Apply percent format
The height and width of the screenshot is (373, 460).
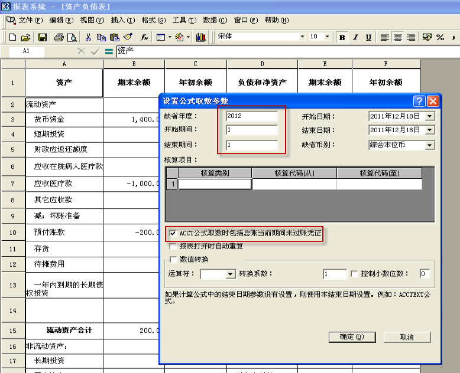(x=440, y=37)
